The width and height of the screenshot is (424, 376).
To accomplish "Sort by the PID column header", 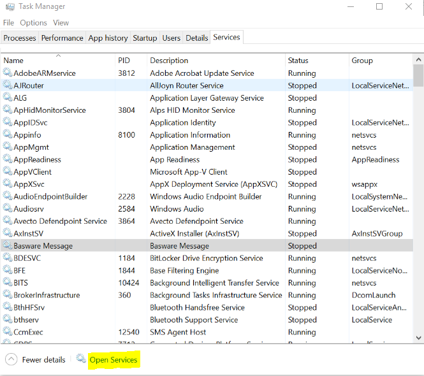I will 131,61.
